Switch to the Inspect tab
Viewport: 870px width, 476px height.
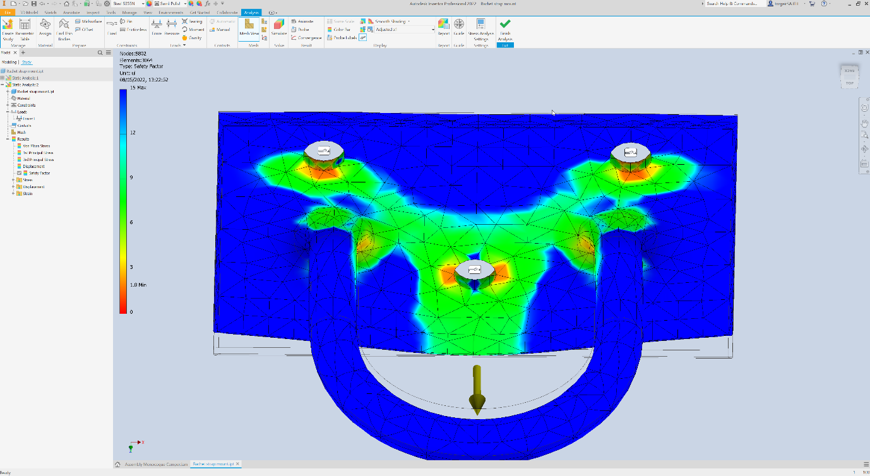click(x=93, y=12)
